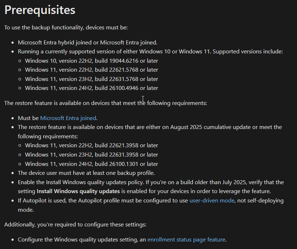Click the build 26100.4946 list item
The width and height of the screenshot is (297, 249).
click(x=91, y=88)
